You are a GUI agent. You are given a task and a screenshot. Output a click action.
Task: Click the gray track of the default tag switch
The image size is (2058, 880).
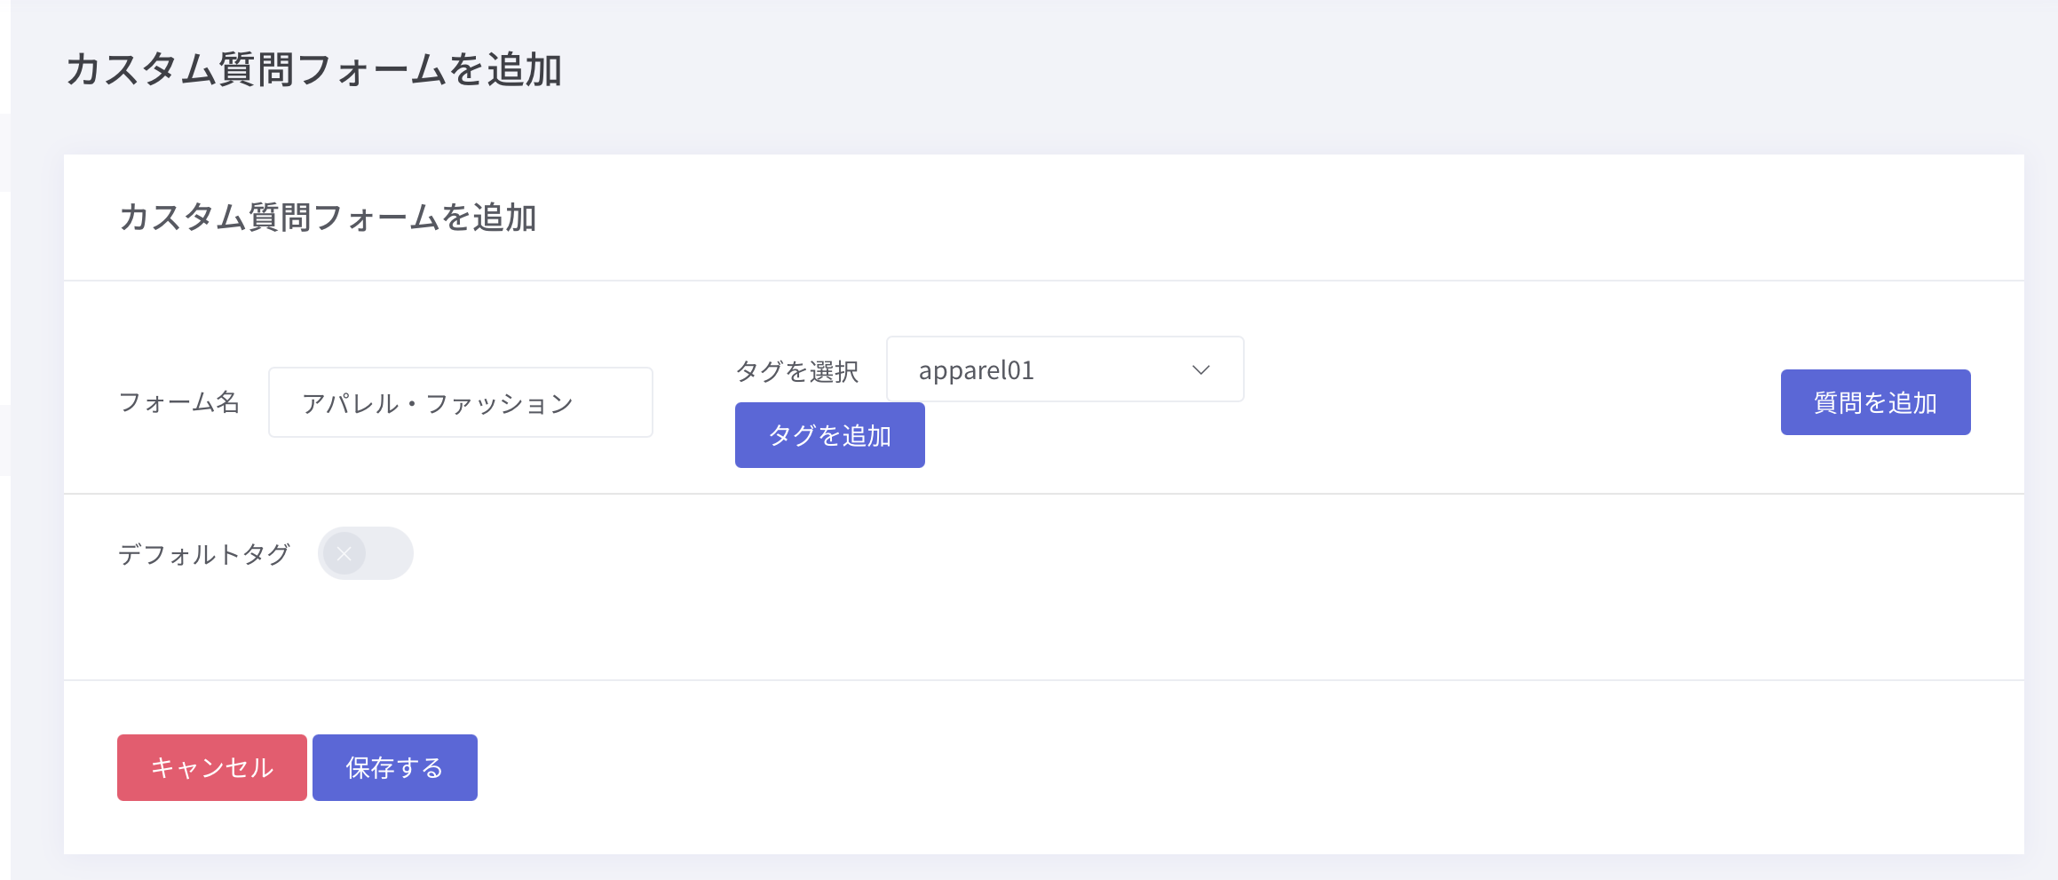[391, 554]
